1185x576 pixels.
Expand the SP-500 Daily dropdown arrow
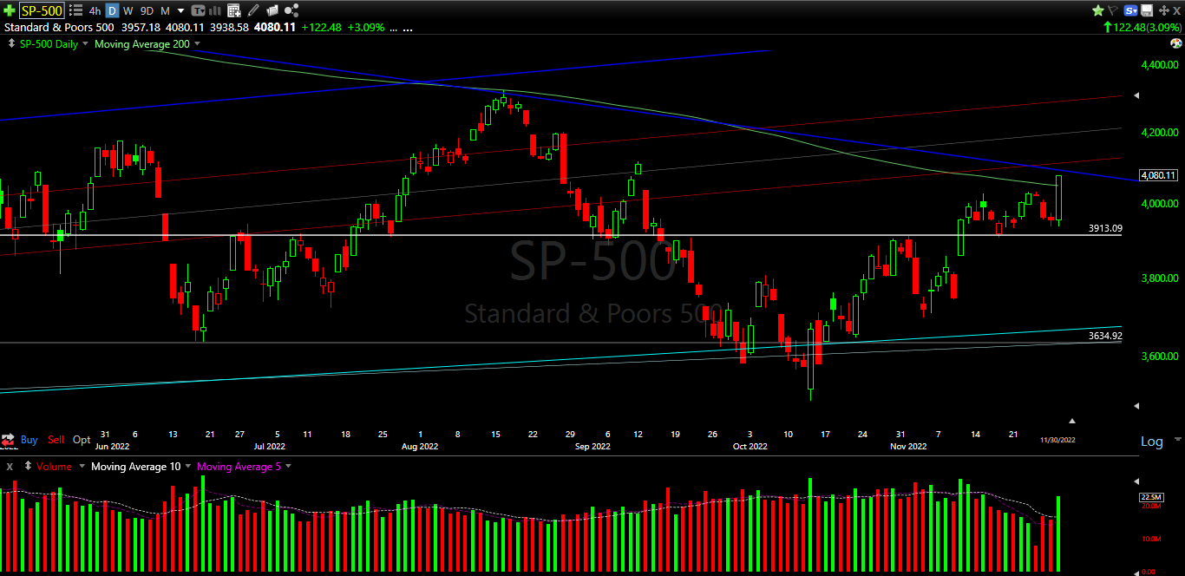tap(85, 44)
